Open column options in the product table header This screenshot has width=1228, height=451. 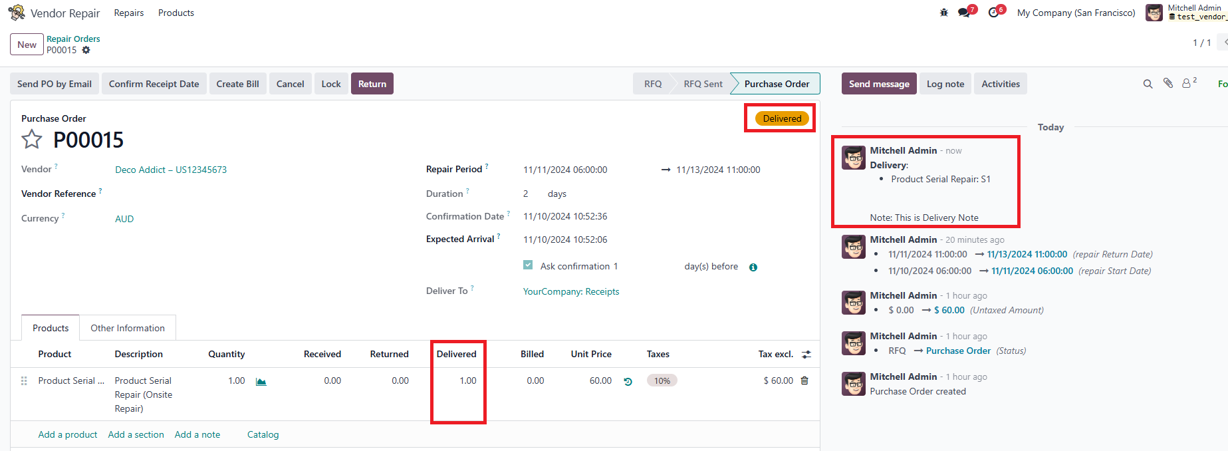point(806,355)
